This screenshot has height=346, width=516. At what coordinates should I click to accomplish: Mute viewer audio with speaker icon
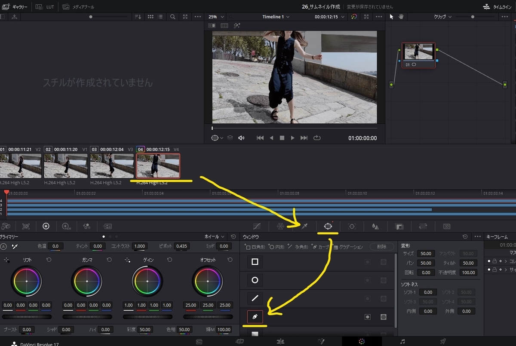point(241,138)
